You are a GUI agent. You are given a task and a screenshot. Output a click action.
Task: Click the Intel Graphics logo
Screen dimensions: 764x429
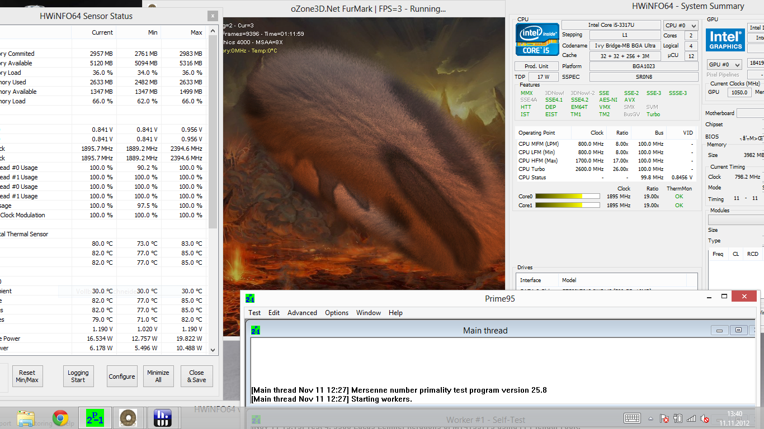(726, 39)
